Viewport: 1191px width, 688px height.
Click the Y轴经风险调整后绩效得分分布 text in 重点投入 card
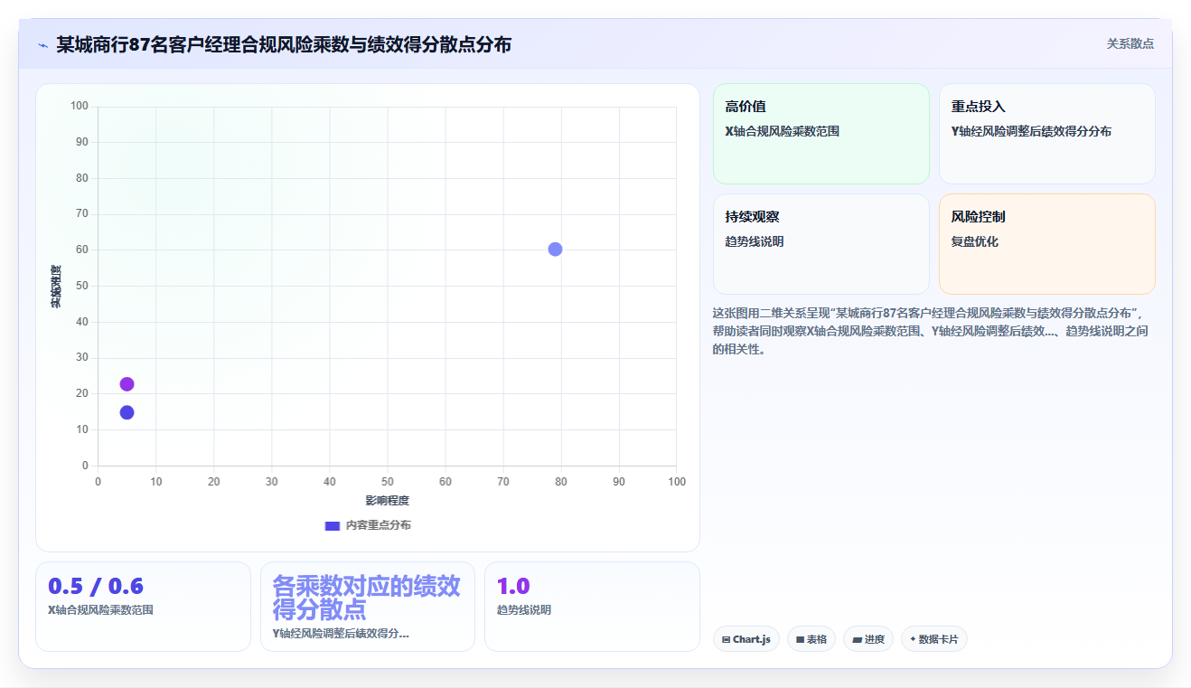[1031, 131]
